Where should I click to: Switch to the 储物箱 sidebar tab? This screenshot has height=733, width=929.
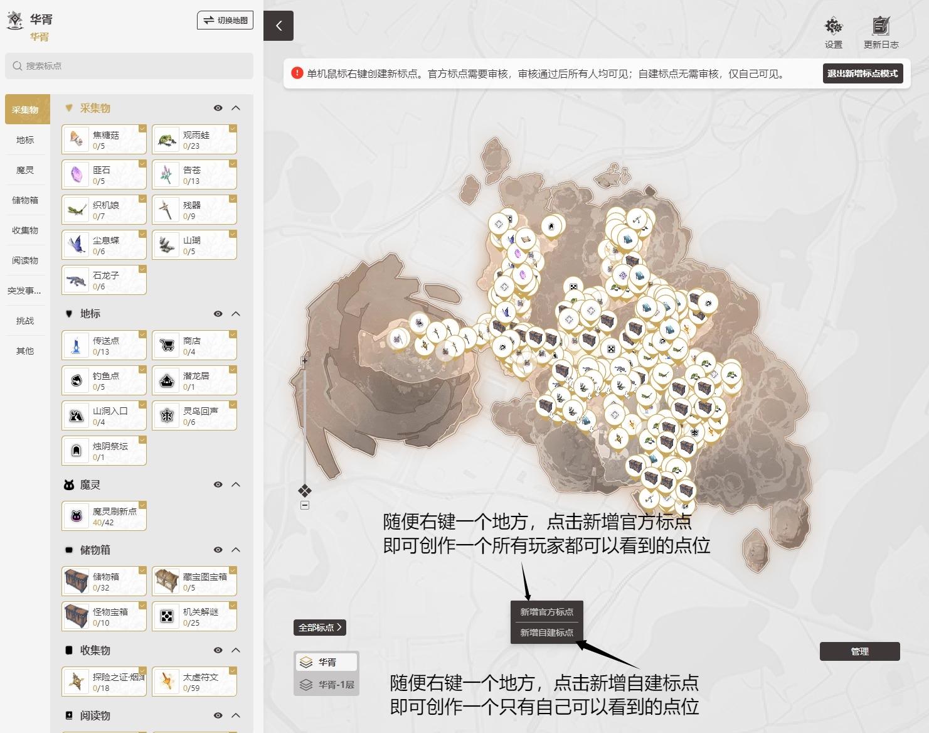tap(25, 200)
